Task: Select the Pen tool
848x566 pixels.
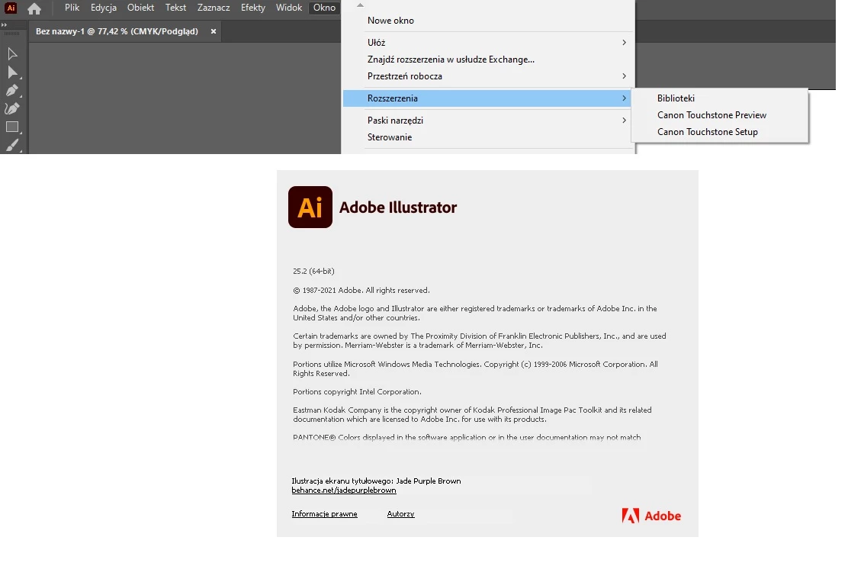Action: (12, 90)
